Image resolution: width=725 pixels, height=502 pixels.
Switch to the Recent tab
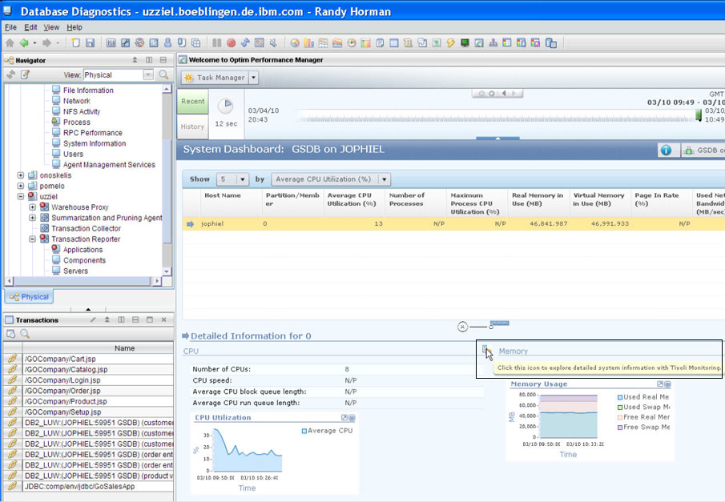coord(193,101)
